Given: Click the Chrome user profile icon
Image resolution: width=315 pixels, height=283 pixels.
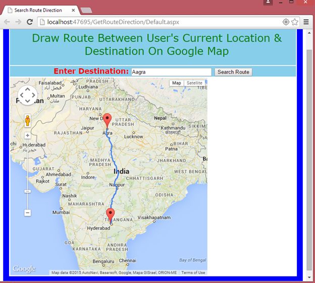Looking at the screenshot, I should [x=268, y=2].
